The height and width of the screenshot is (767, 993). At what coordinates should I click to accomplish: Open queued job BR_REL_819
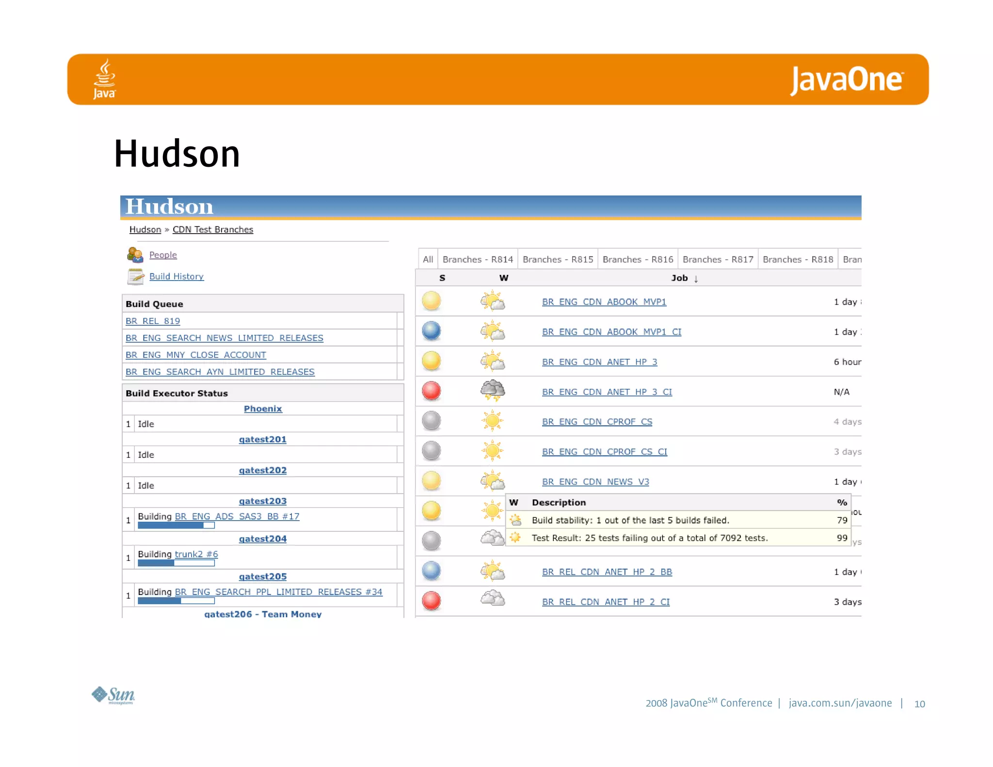153,321
